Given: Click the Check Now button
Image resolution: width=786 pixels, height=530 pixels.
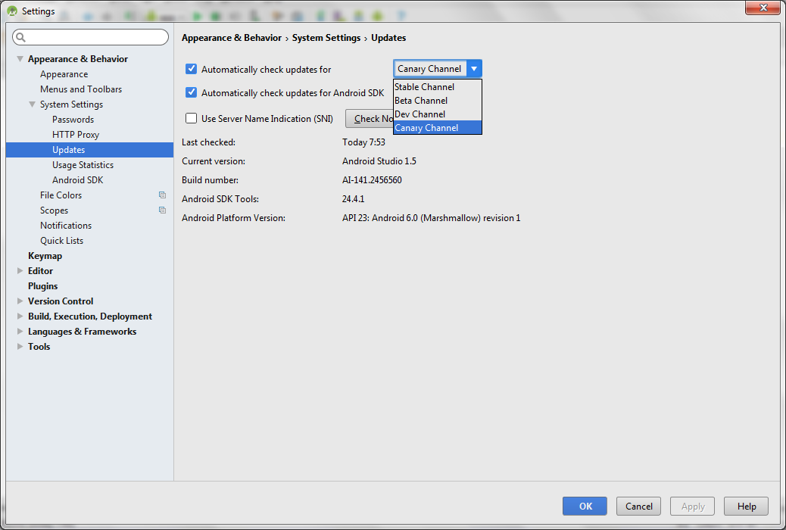Looking at the screenshot, I should [x=370, y=118].
